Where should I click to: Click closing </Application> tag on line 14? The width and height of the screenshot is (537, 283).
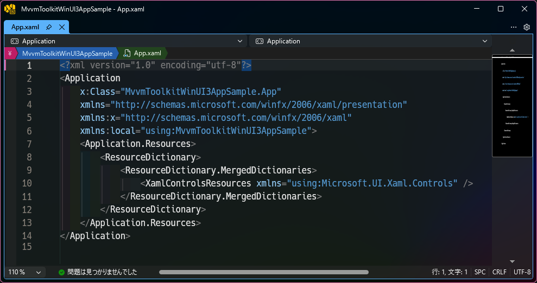coord(95,236)
